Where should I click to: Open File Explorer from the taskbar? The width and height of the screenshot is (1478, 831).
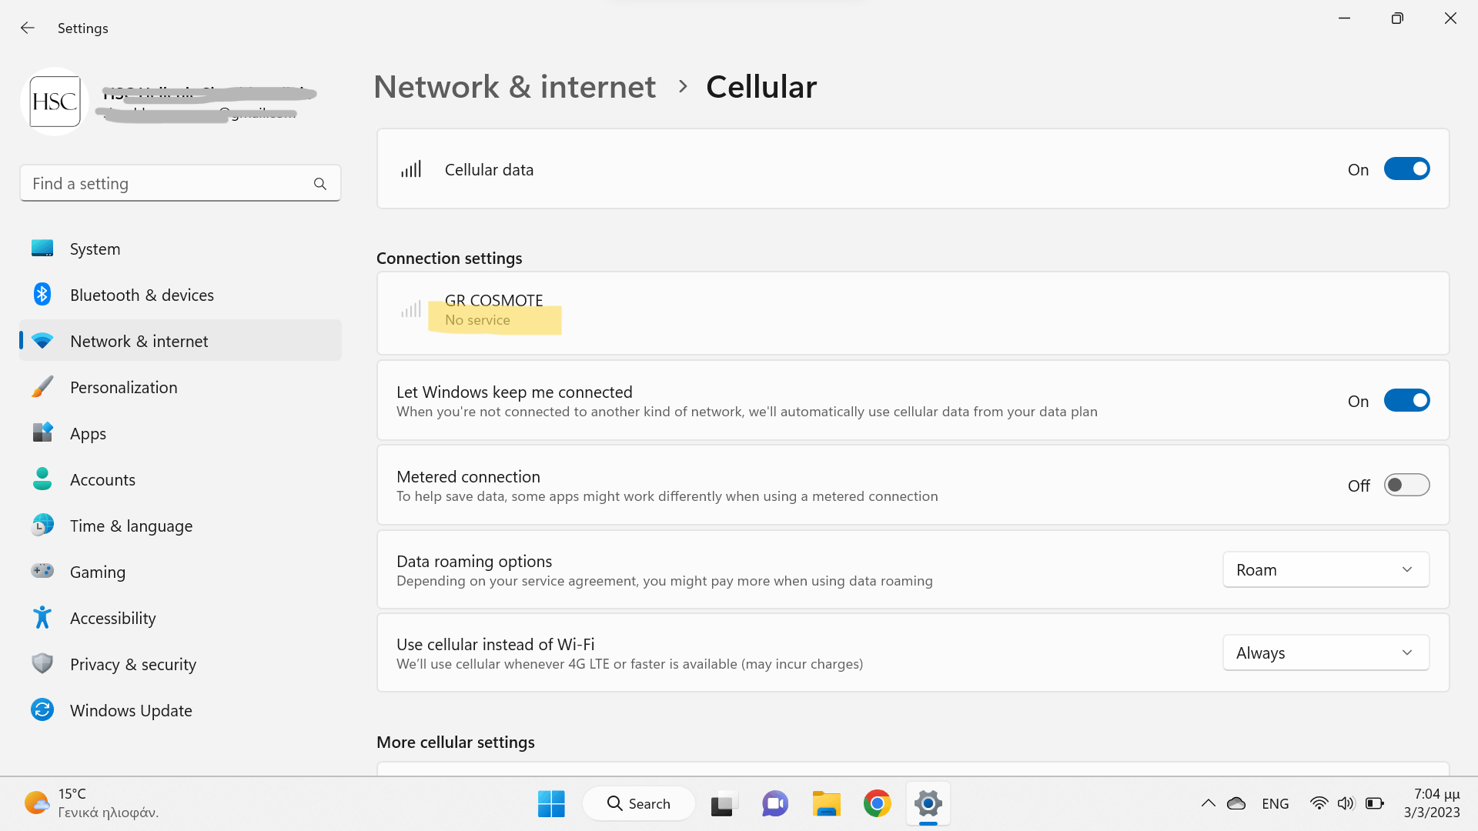(826, 803)
